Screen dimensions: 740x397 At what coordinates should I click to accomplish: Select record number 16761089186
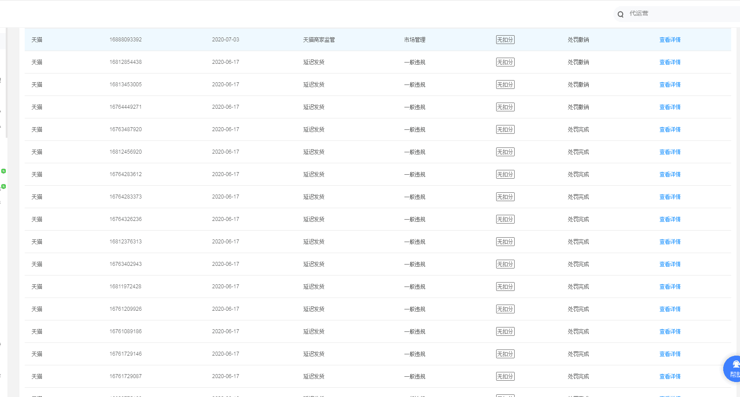[x=126, y=331]
